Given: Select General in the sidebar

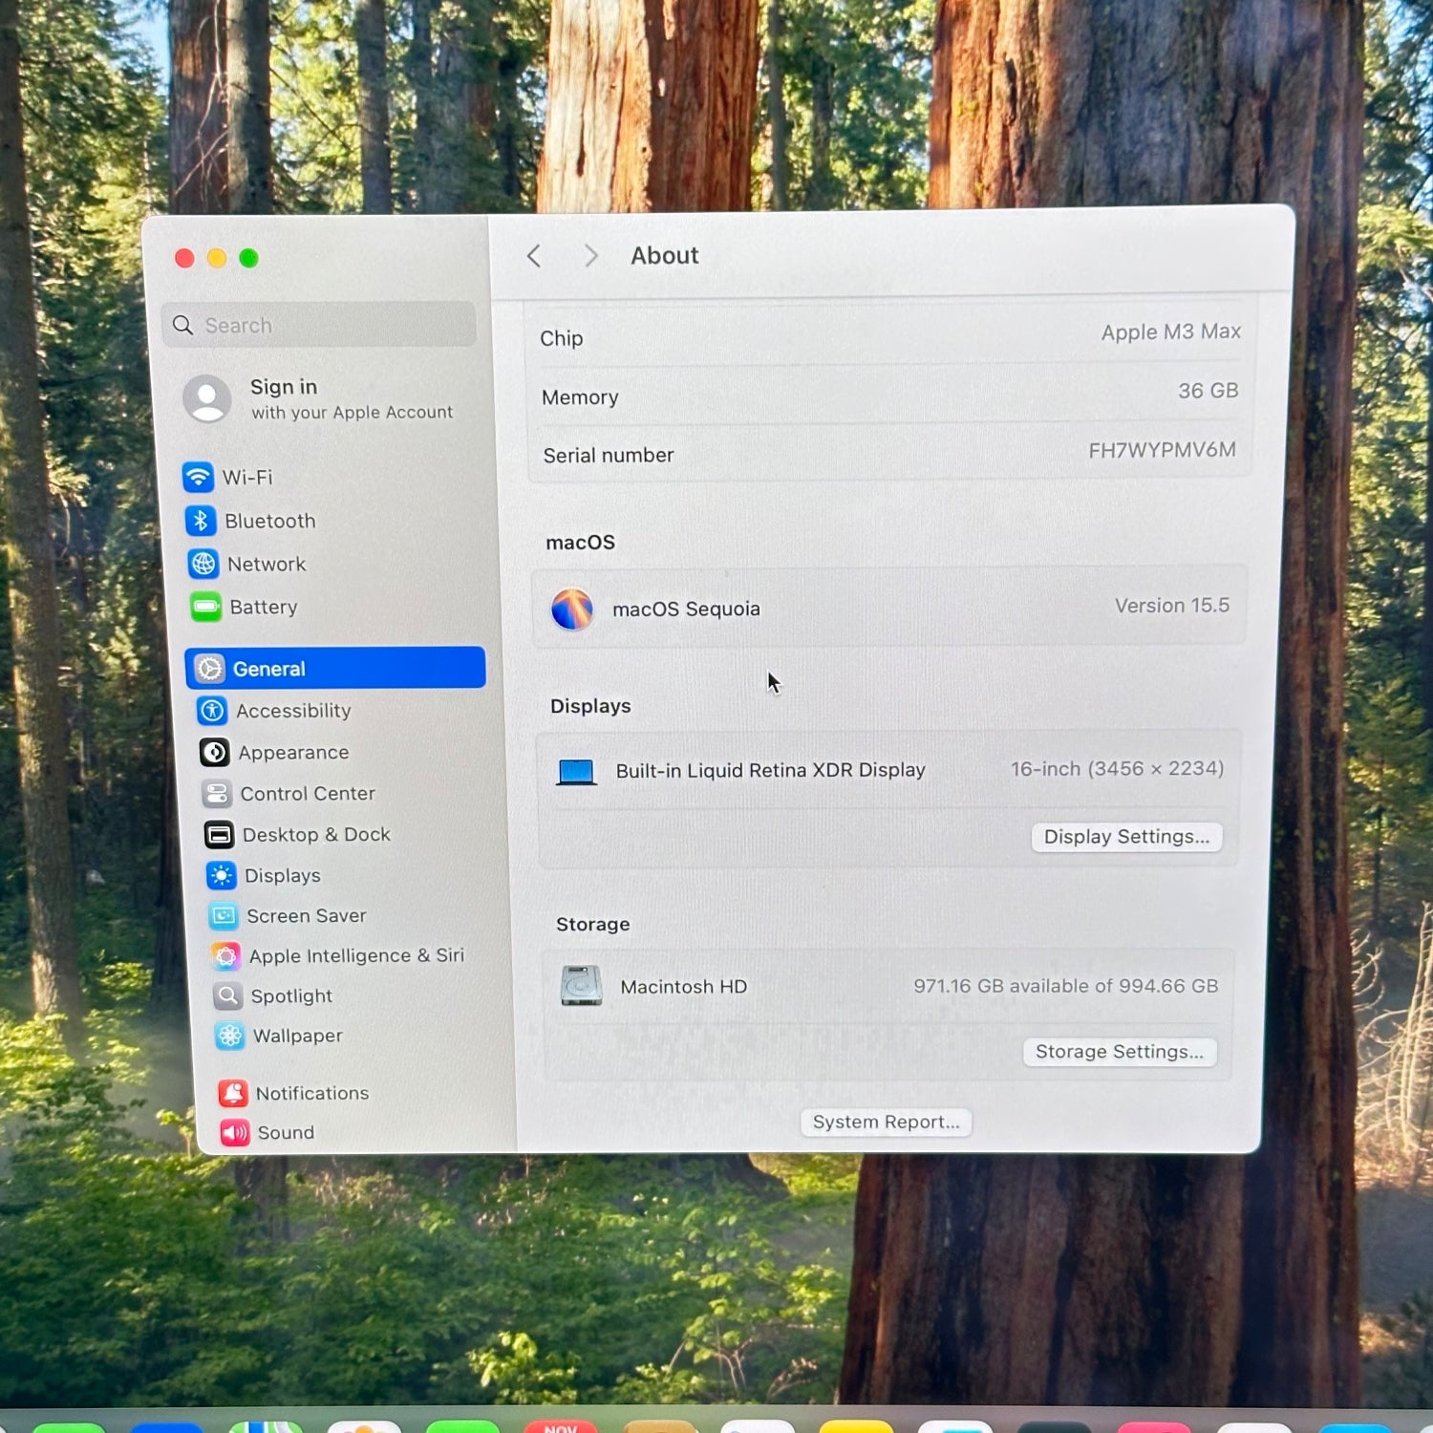Looking at the screenshot, I should coord(335,669).
